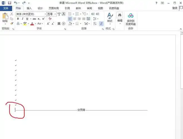183x139 pixels.
Task: Open the 文件 file tab
Action: 6,8
